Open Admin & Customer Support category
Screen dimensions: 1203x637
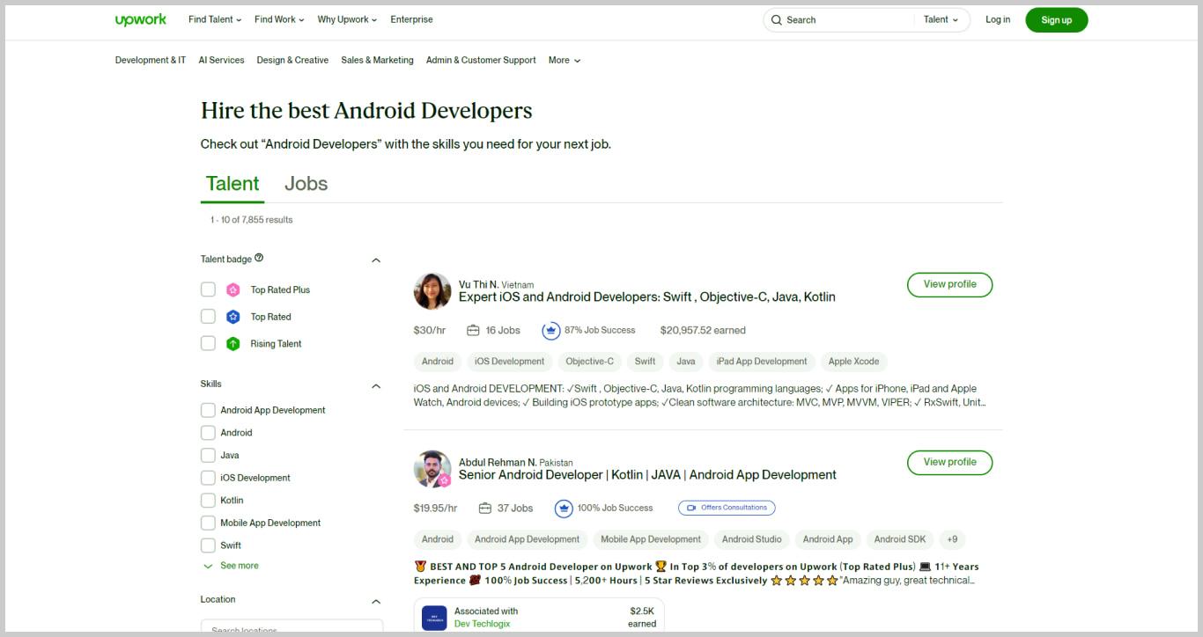(x=481, y=60)
